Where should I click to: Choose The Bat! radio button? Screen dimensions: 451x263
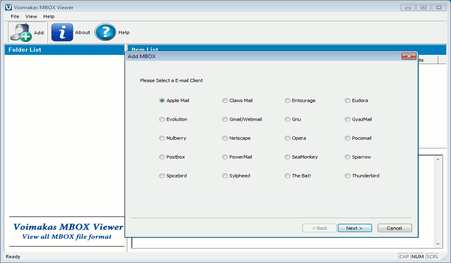pos(288,176)
